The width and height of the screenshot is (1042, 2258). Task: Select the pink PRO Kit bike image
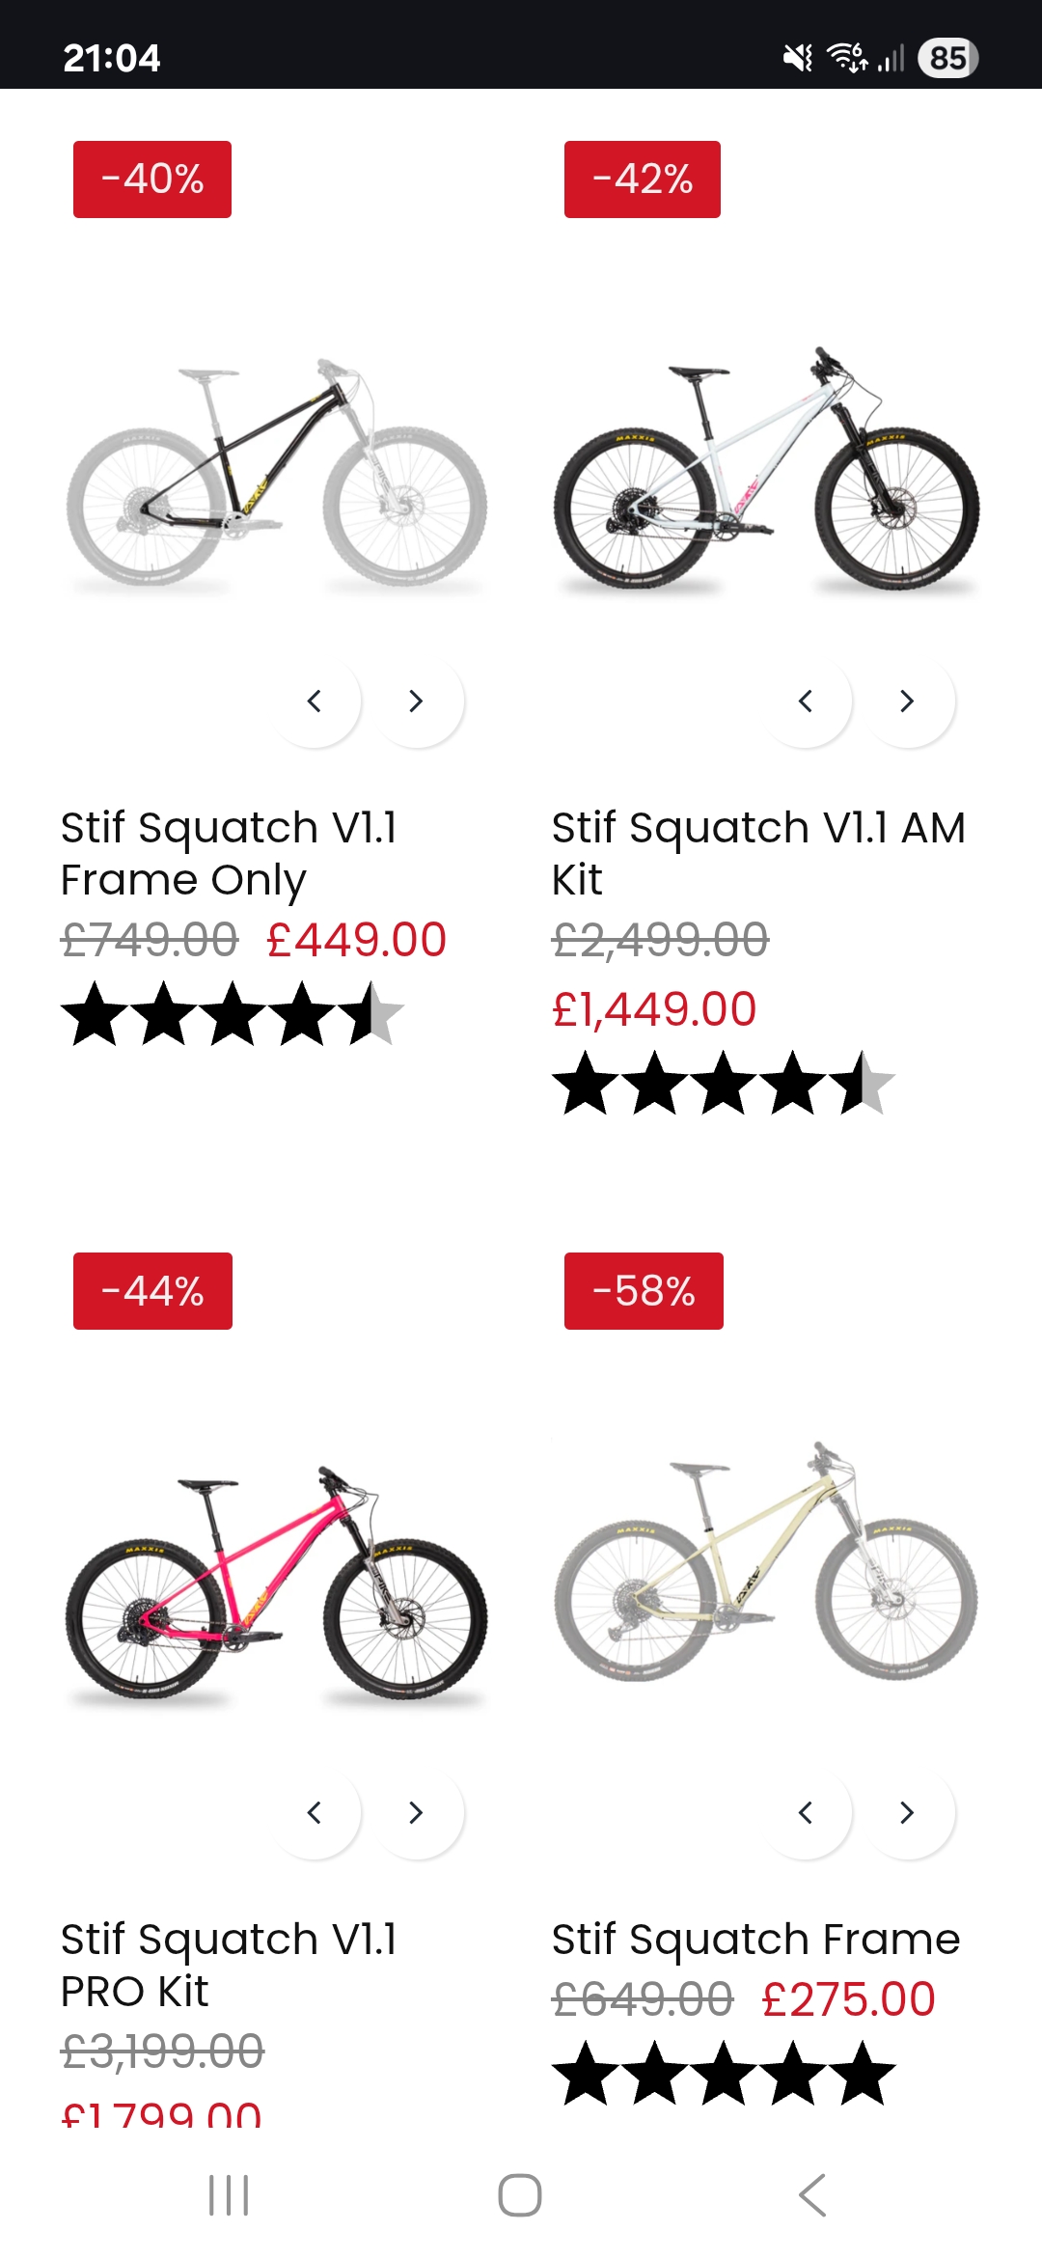pyautogui.click(x=277, y=1584)
